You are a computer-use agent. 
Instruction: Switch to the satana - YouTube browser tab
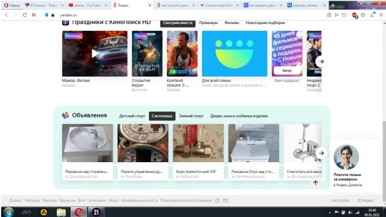(x=87, y=5)
